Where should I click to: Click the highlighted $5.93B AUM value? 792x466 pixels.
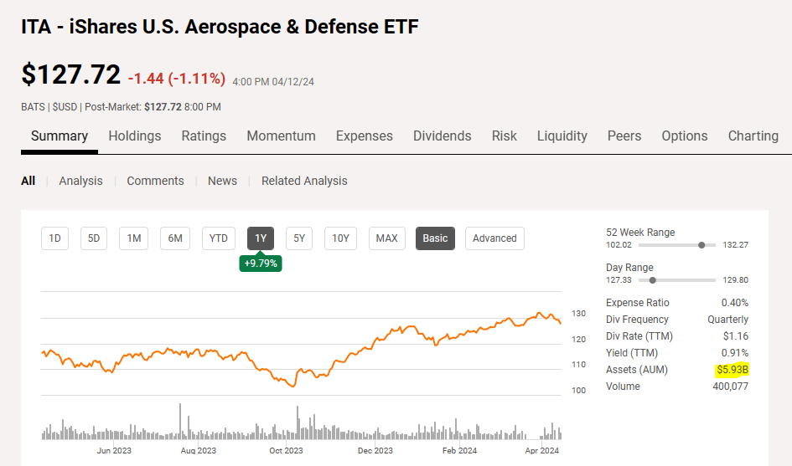(732, 370)
